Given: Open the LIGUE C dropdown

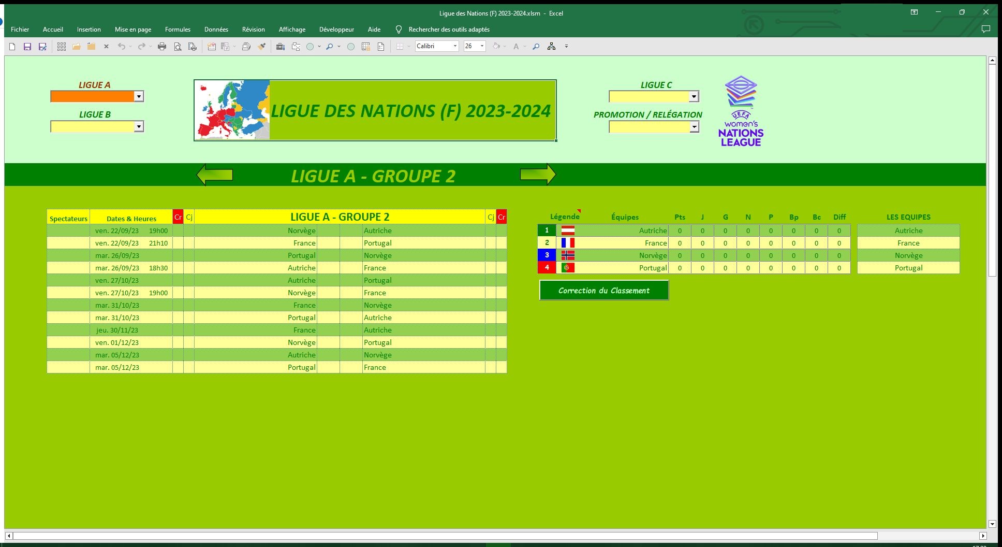Looking at the screenshot, I should pos(694,96).
